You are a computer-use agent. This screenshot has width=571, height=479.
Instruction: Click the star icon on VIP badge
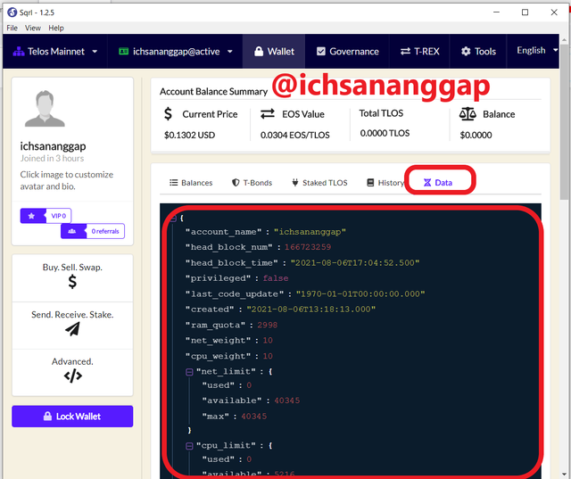point(32,216)
